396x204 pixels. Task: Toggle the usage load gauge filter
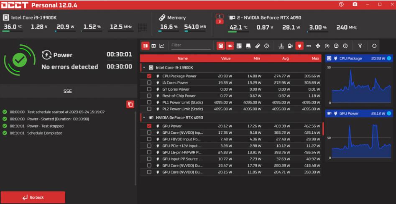[x=336, y=46]
